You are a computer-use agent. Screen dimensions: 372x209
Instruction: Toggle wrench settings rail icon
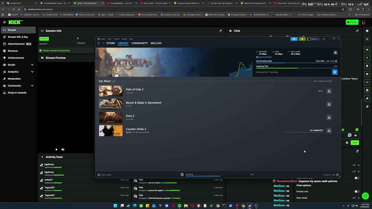pos(367,98)
